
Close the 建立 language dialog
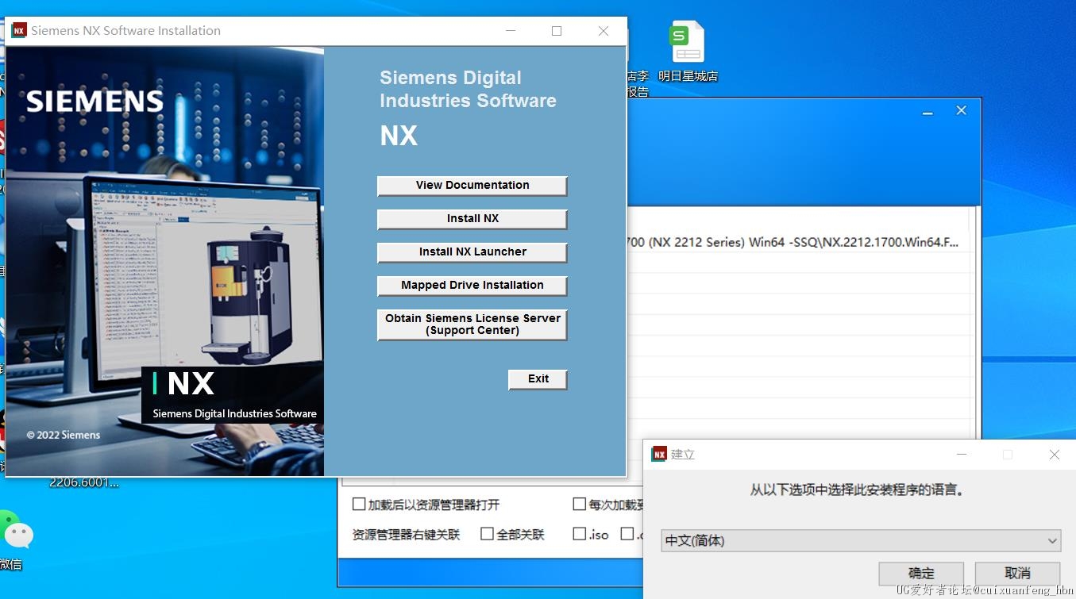pos(1055,455)
